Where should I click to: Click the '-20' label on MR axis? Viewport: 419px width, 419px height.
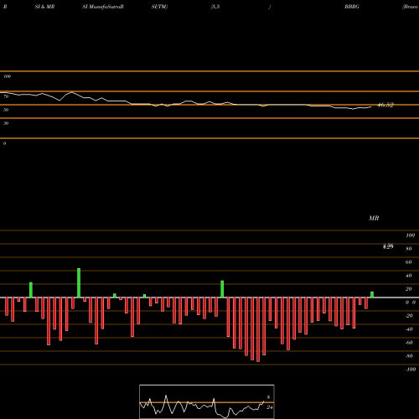click(x=409, y=316)
